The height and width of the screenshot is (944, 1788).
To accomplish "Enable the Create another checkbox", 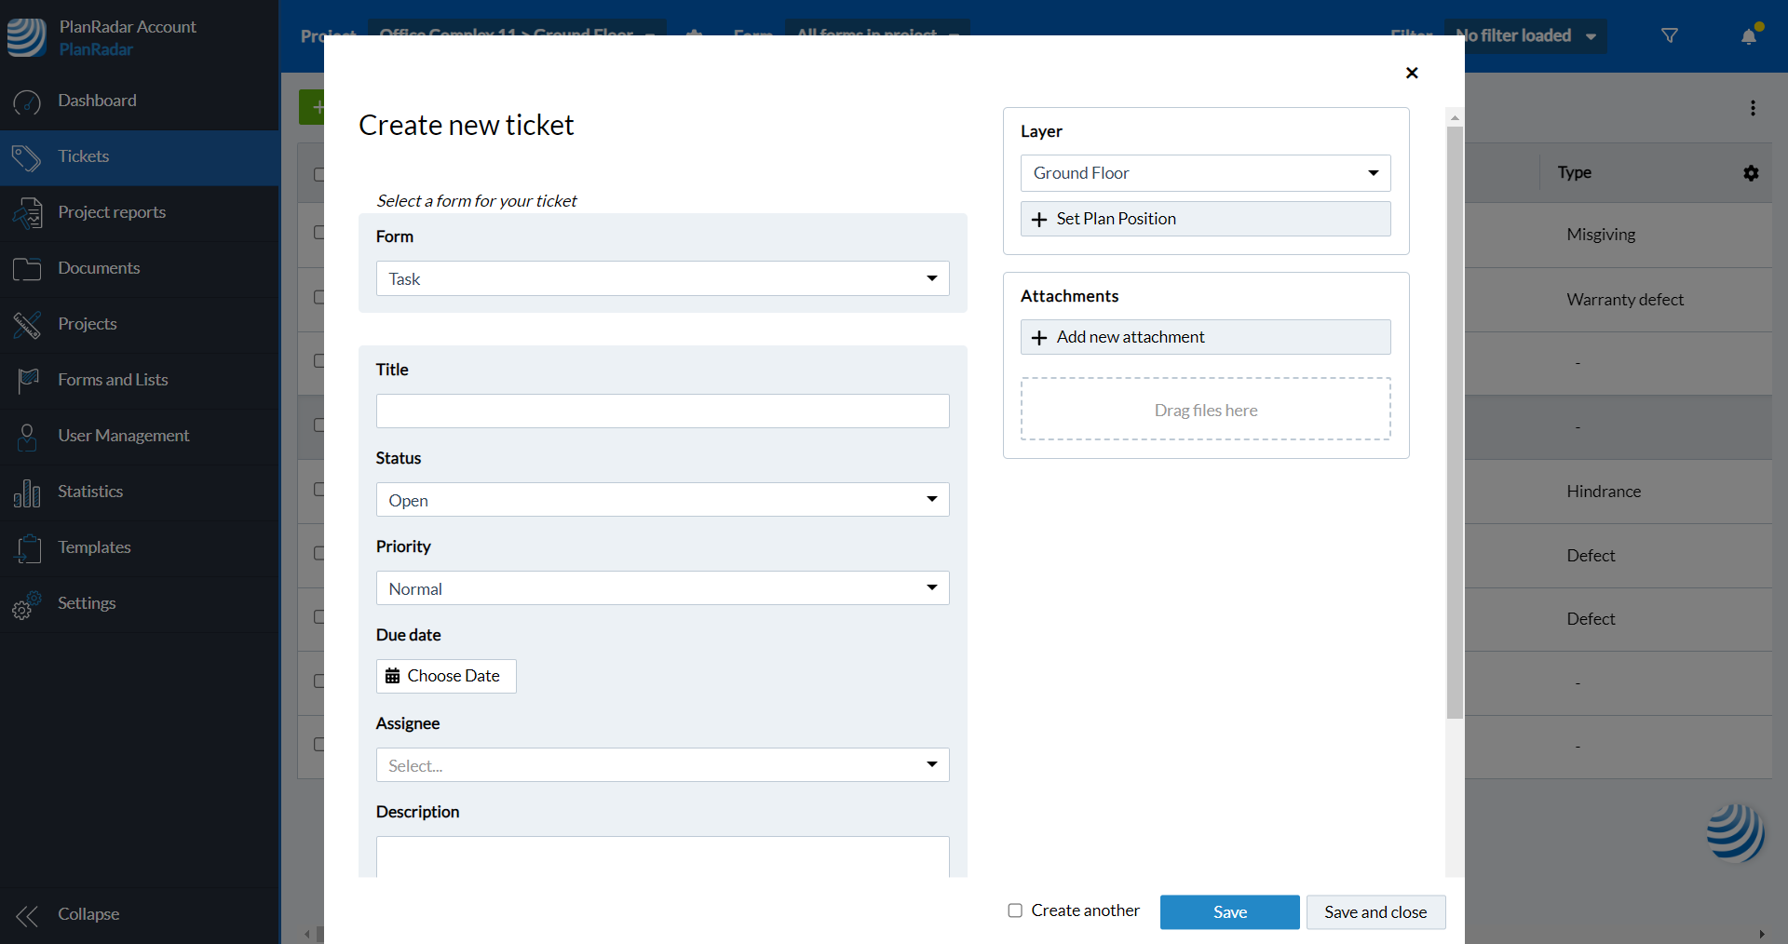I will click(x=1015, y=910).
